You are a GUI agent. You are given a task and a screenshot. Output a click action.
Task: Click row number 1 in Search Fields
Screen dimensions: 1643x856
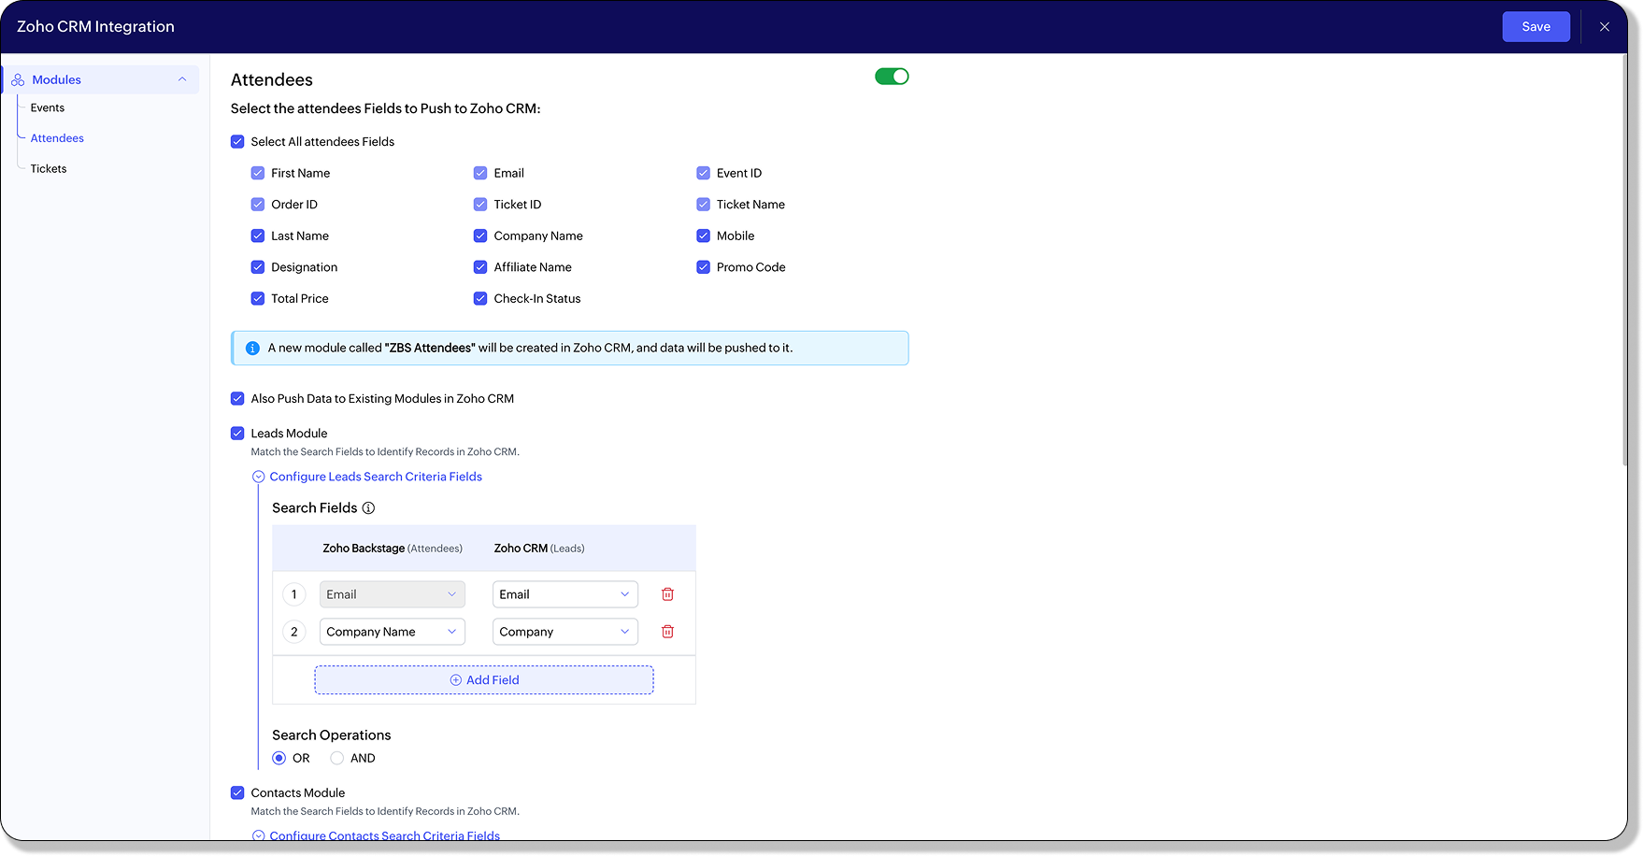point(294,594)
